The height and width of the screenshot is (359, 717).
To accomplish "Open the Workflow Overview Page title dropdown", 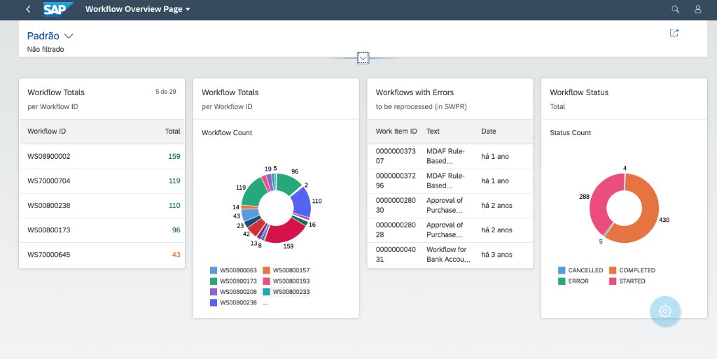I will 138,9.
